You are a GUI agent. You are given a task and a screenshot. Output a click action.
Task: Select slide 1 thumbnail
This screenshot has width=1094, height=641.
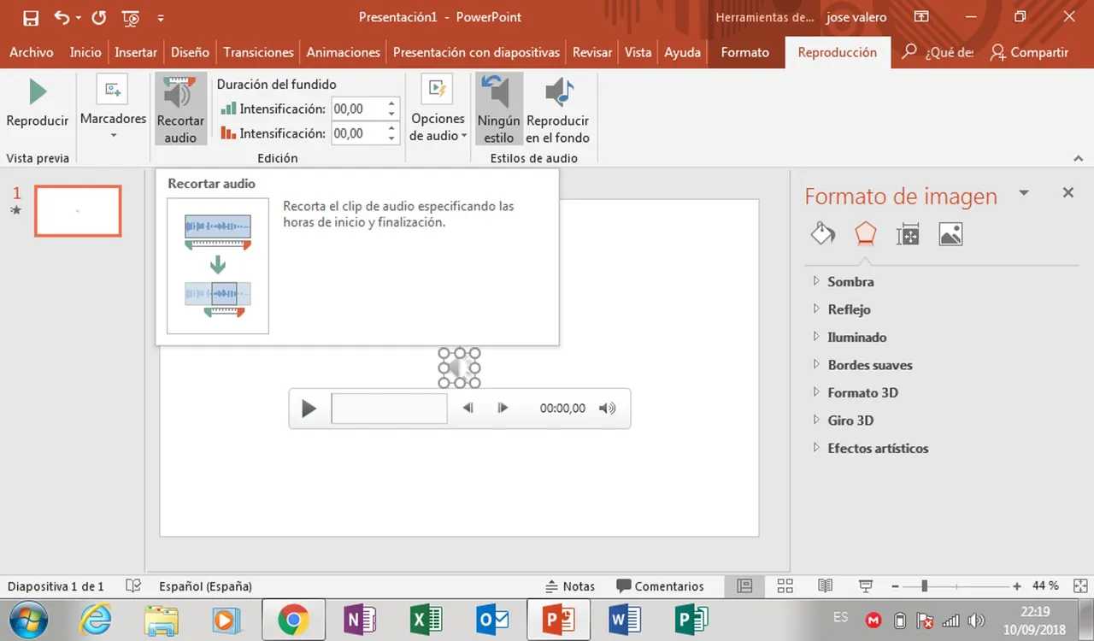[78, 211]
